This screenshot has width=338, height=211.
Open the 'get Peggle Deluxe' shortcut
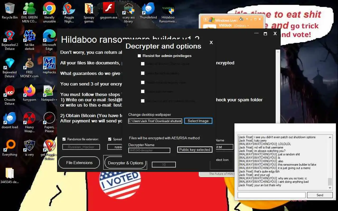[49, 150]
